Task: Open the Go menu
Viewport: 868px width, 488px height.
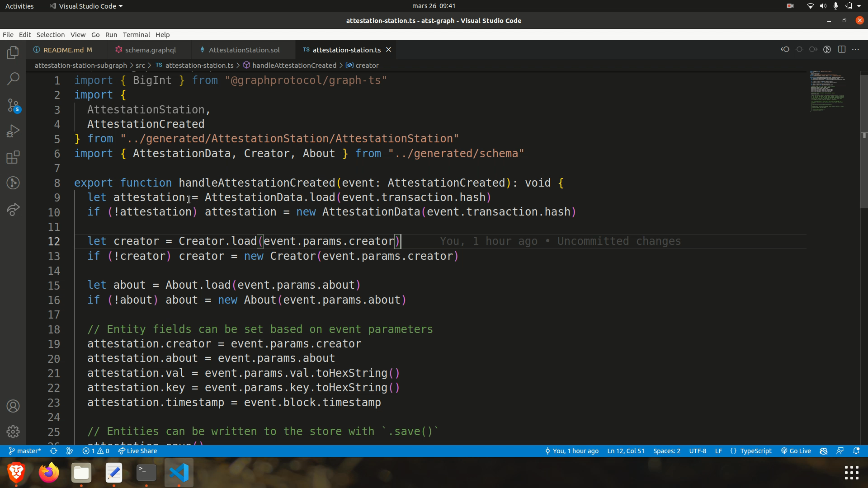Action: [95, 35]
